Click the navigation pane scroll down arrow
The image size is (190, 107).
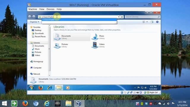click(x=49, y=75)
